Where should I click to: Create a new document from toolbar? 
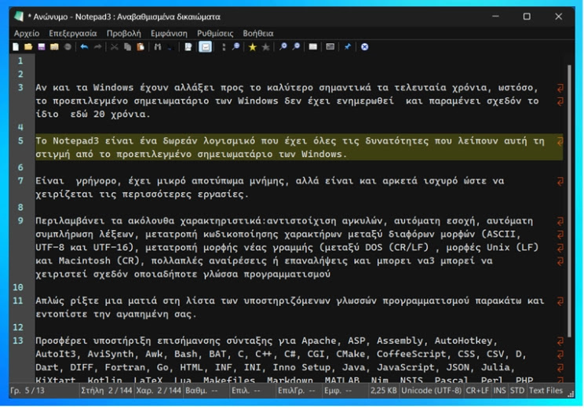pyautogui.click(x=16, y=47)
